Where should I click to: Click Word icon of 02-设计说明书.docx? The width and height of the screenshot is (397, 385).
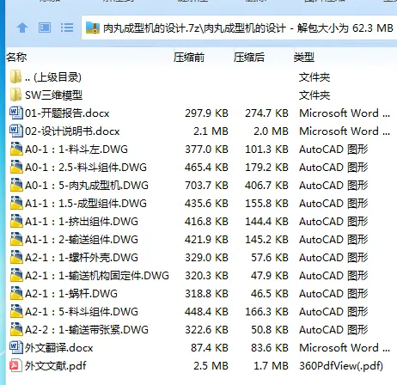(15, 131)
